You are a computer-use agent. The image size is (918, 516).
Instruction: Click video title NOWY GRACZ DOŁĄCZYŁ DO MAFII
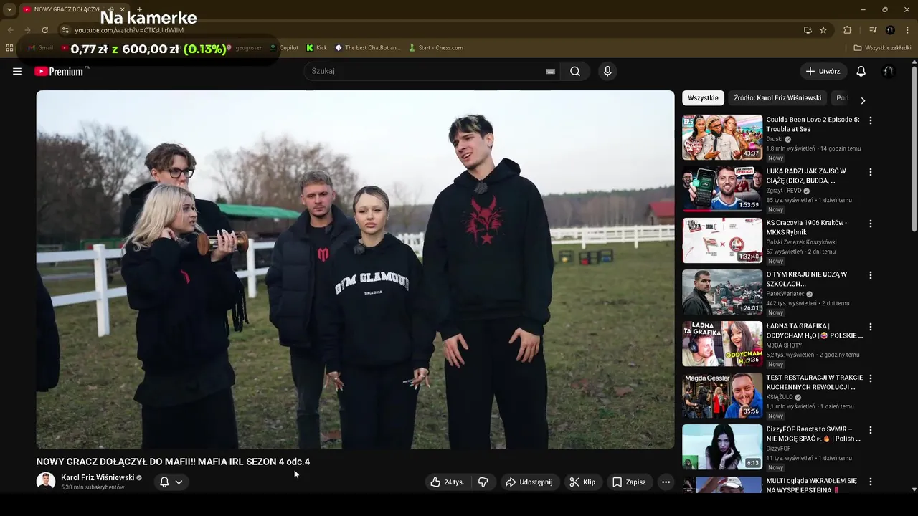pos(173,462)
